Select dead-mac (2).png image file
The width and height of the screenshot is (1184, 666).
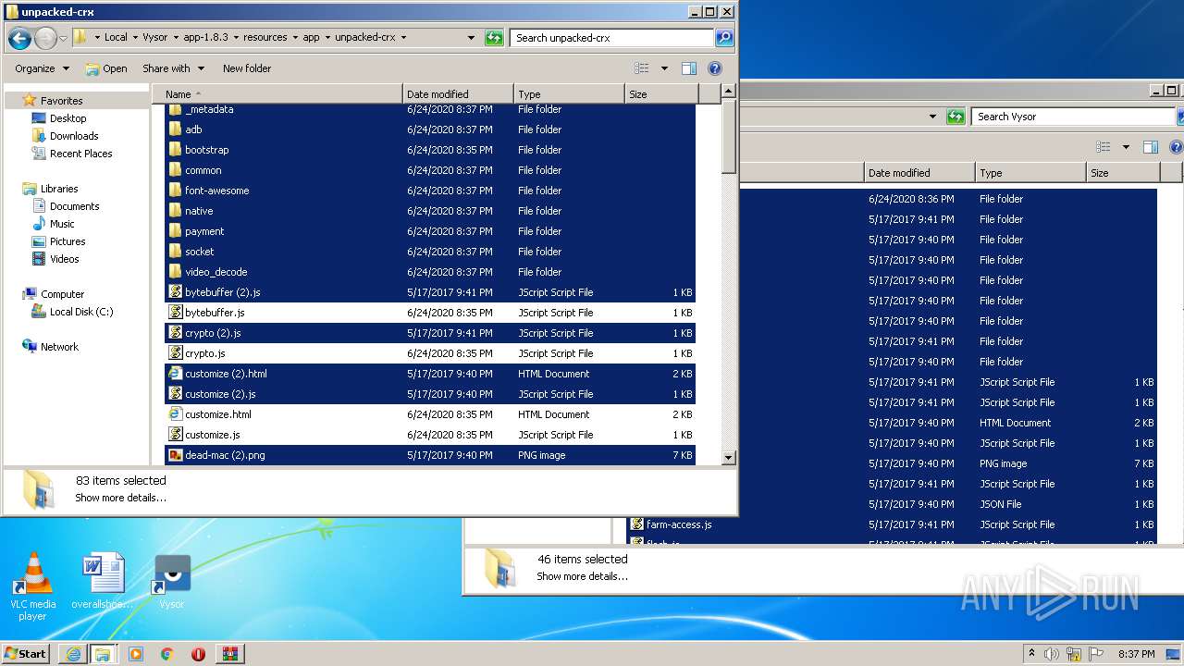click(430, 455)
